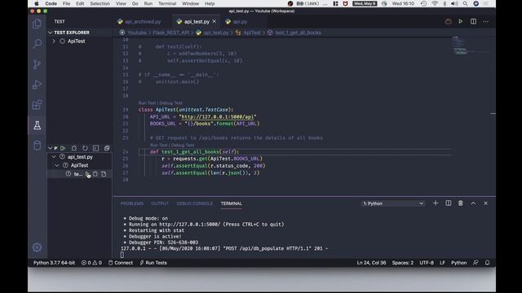Click Connect in status bar
The width and height of the screenshot is (522, 293).
click(x=121, y=262)
